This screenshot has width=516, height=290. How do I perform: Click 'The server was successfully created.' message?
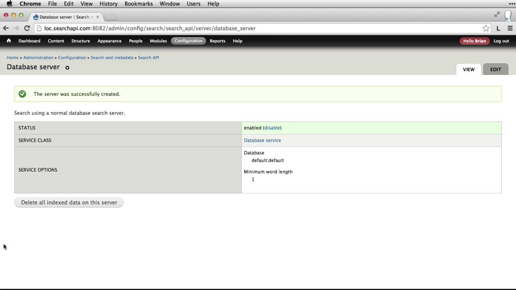pos(77,94)
